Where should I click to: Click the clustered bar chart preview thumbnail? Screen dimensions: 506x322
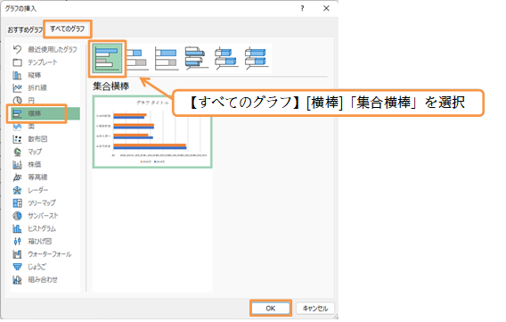point(152,132)
